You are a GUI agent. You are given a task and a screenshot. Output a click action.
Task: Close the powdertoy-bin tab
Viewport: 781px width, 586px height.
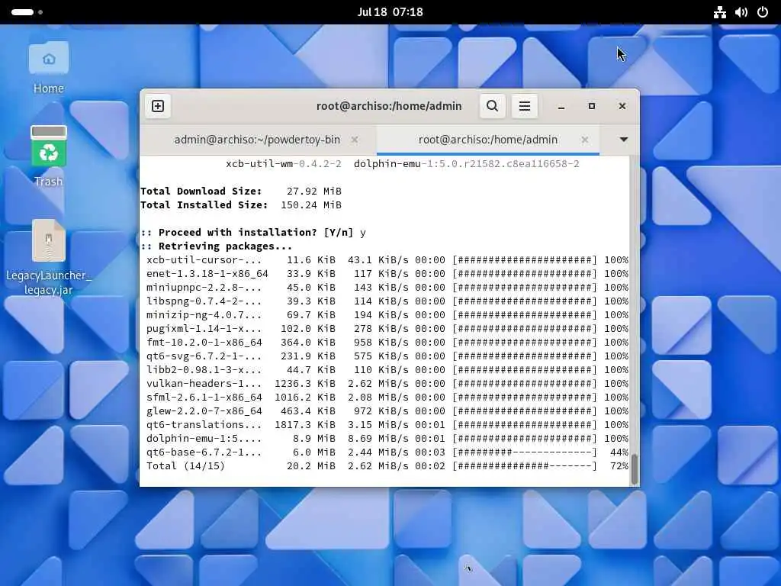pos(355,140)
